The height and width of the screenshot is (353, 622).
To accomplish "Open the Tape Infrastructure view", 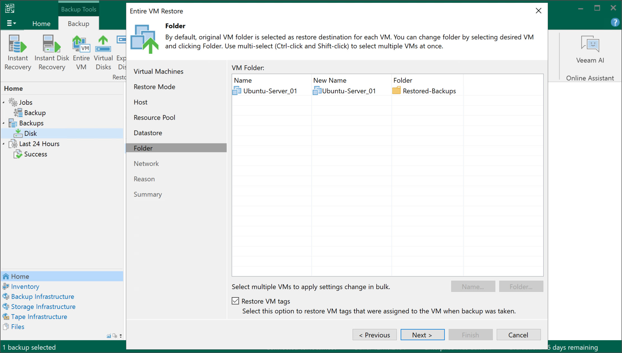I will click(x=39, y=316).
